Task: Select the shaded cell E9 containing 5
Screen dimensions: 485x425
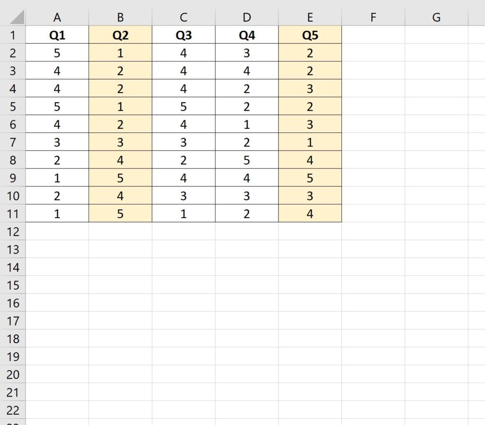Action: pos(310,178)
